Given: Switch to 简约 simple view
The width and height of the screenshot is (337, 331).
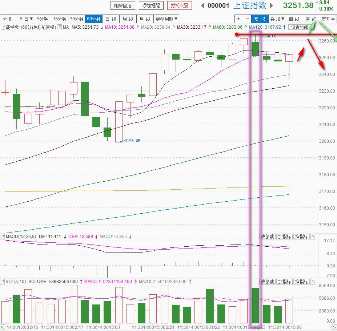Looking at the screenshot, I should click(311, 19).
